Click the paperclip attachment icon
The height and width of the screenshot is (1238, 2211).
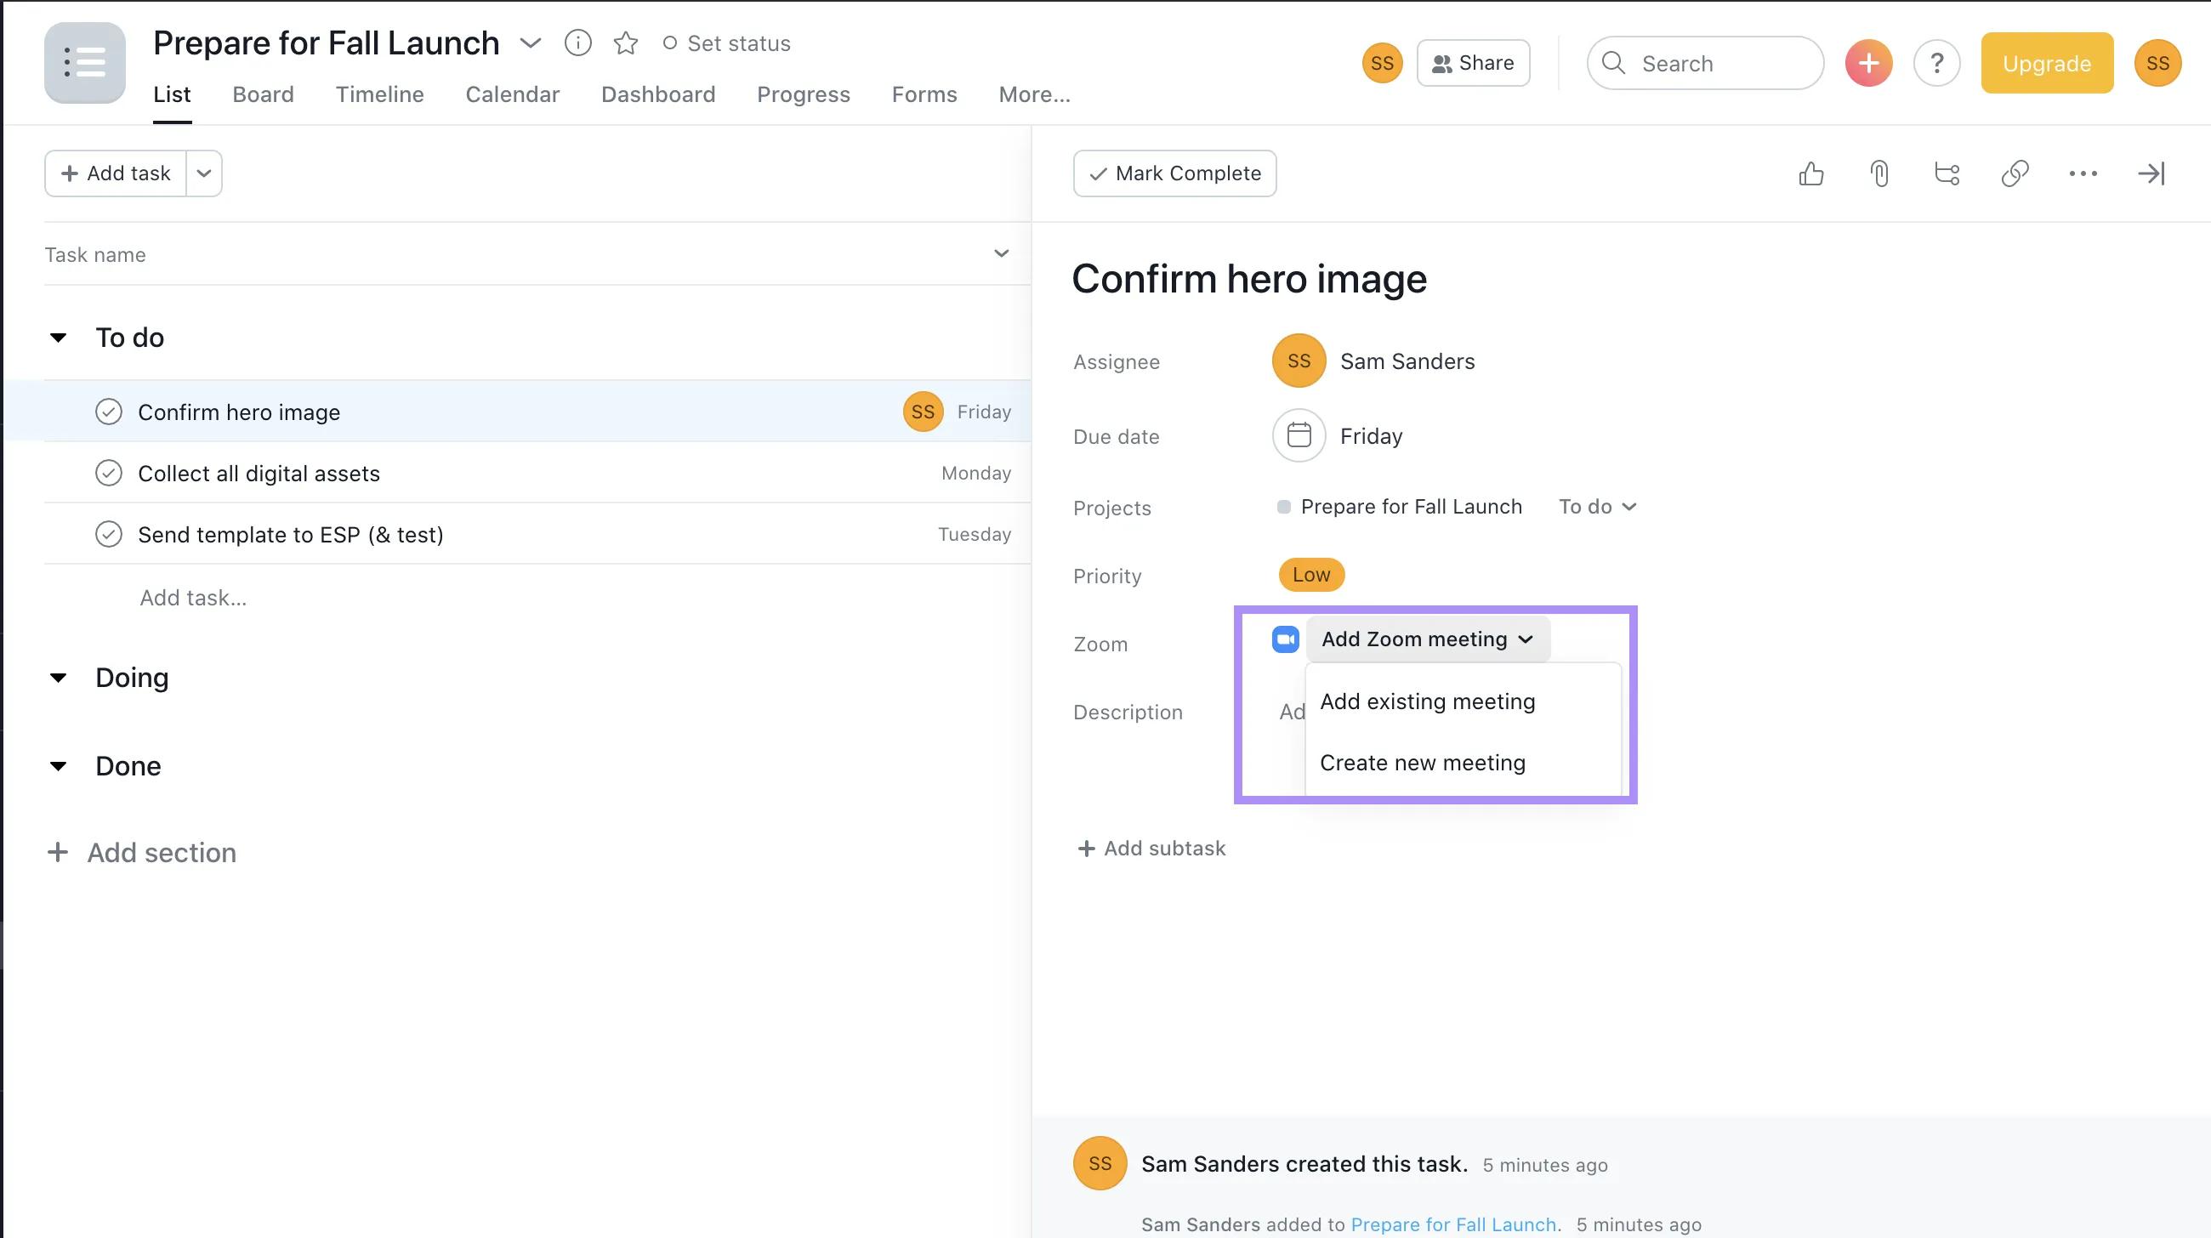[x=1878, y=173]
